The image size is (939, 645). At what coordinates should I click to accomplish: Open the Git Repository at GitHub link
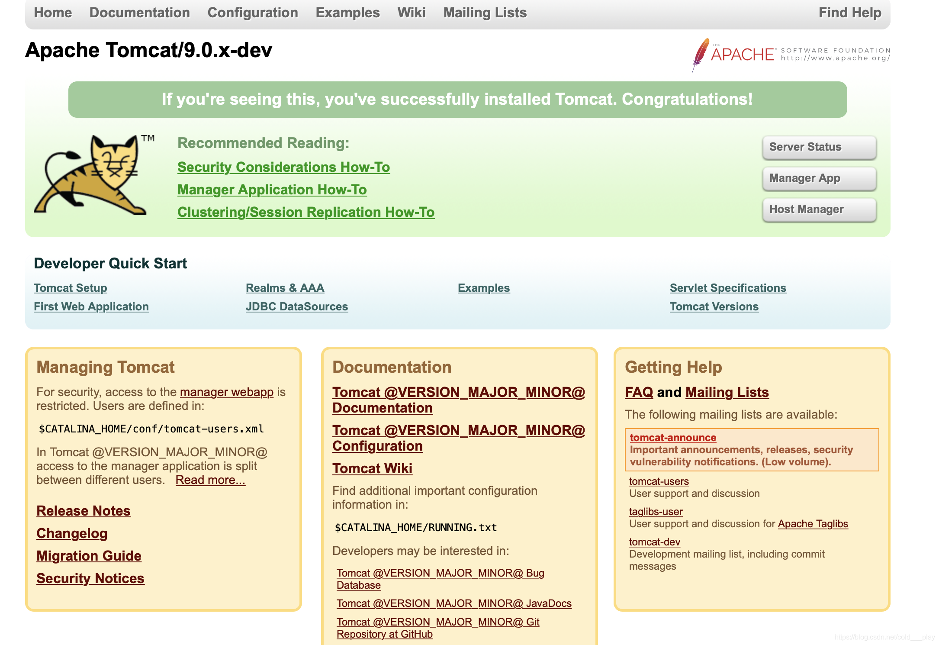tap(438, 628)
